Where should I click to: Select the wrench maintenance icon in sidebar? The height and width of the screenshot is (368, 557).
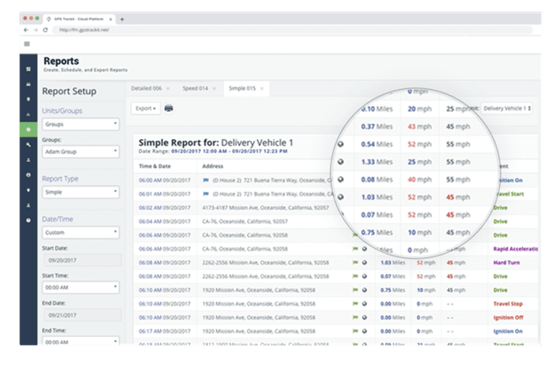(x=28, y=144)
